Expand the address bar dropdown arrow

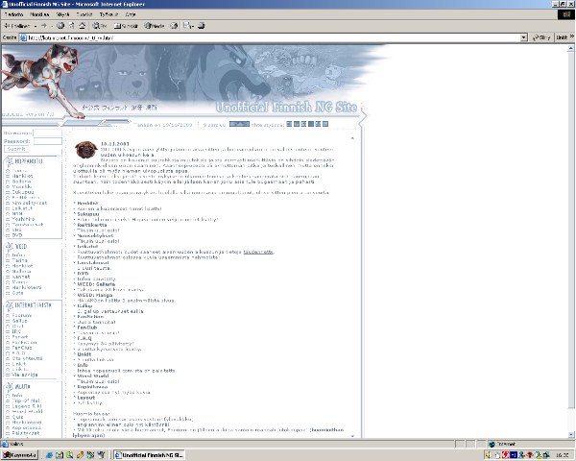[524, 37]
